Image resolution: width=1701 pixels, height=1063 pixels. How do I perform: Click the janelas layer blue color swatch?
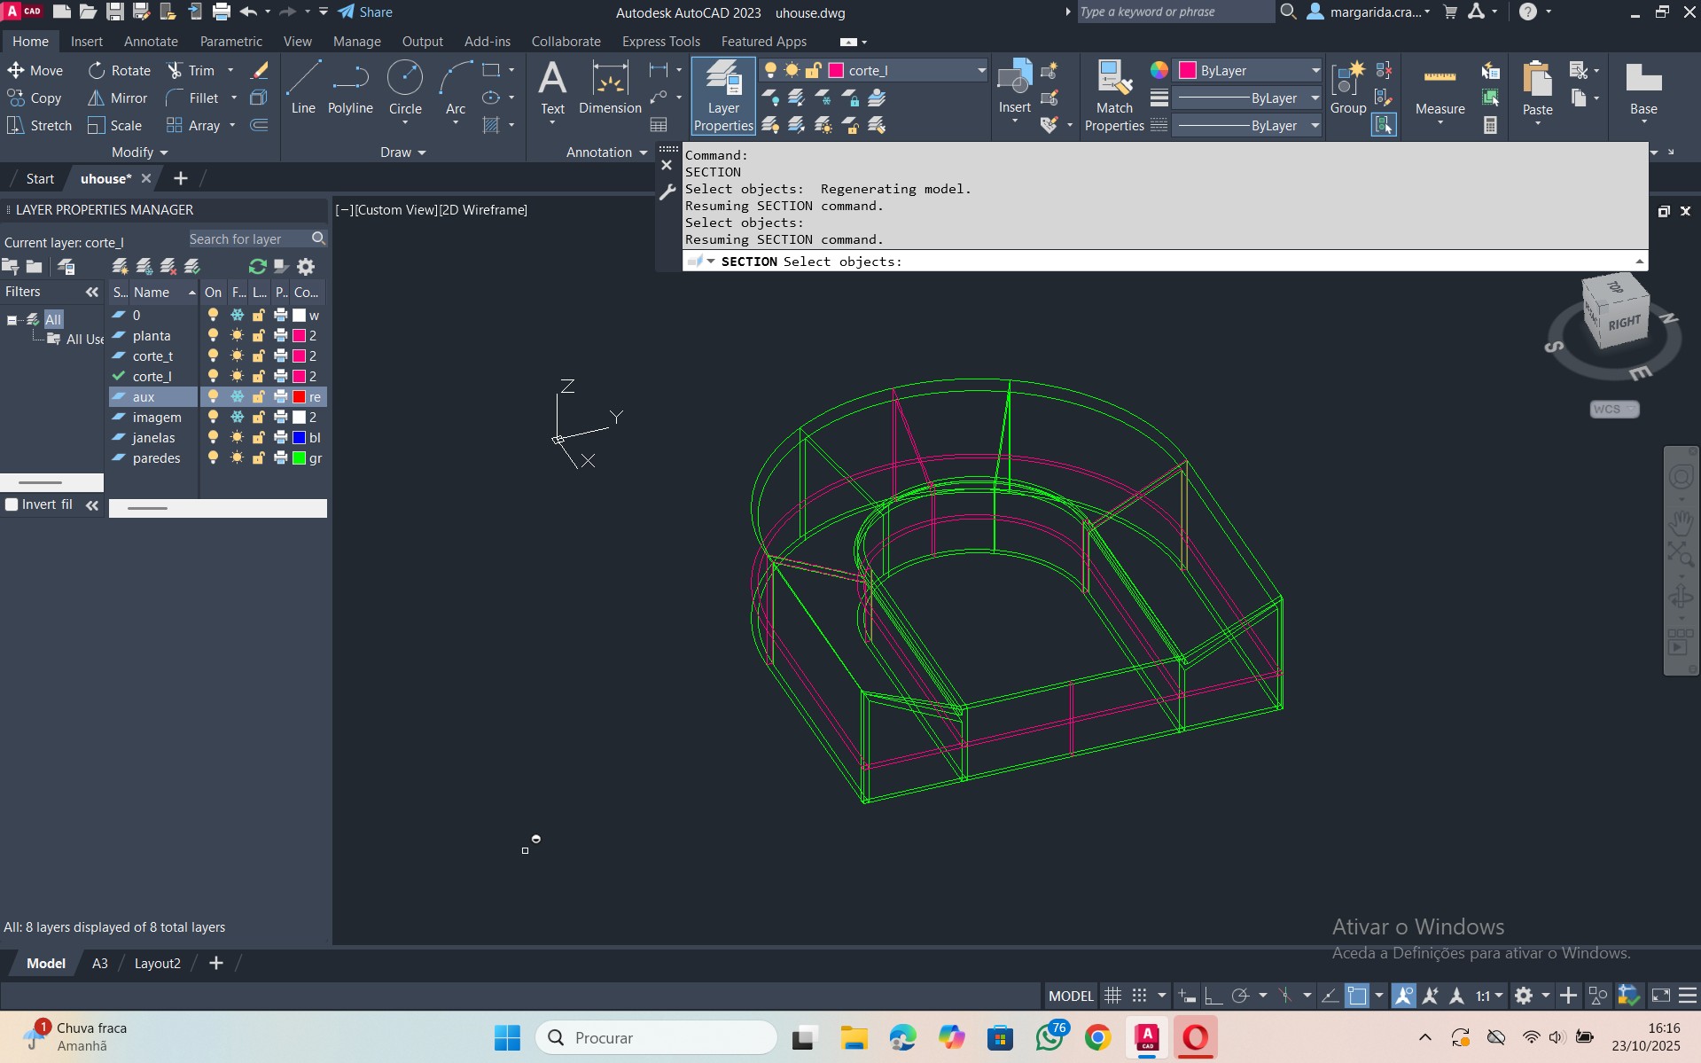click(300, 438)
